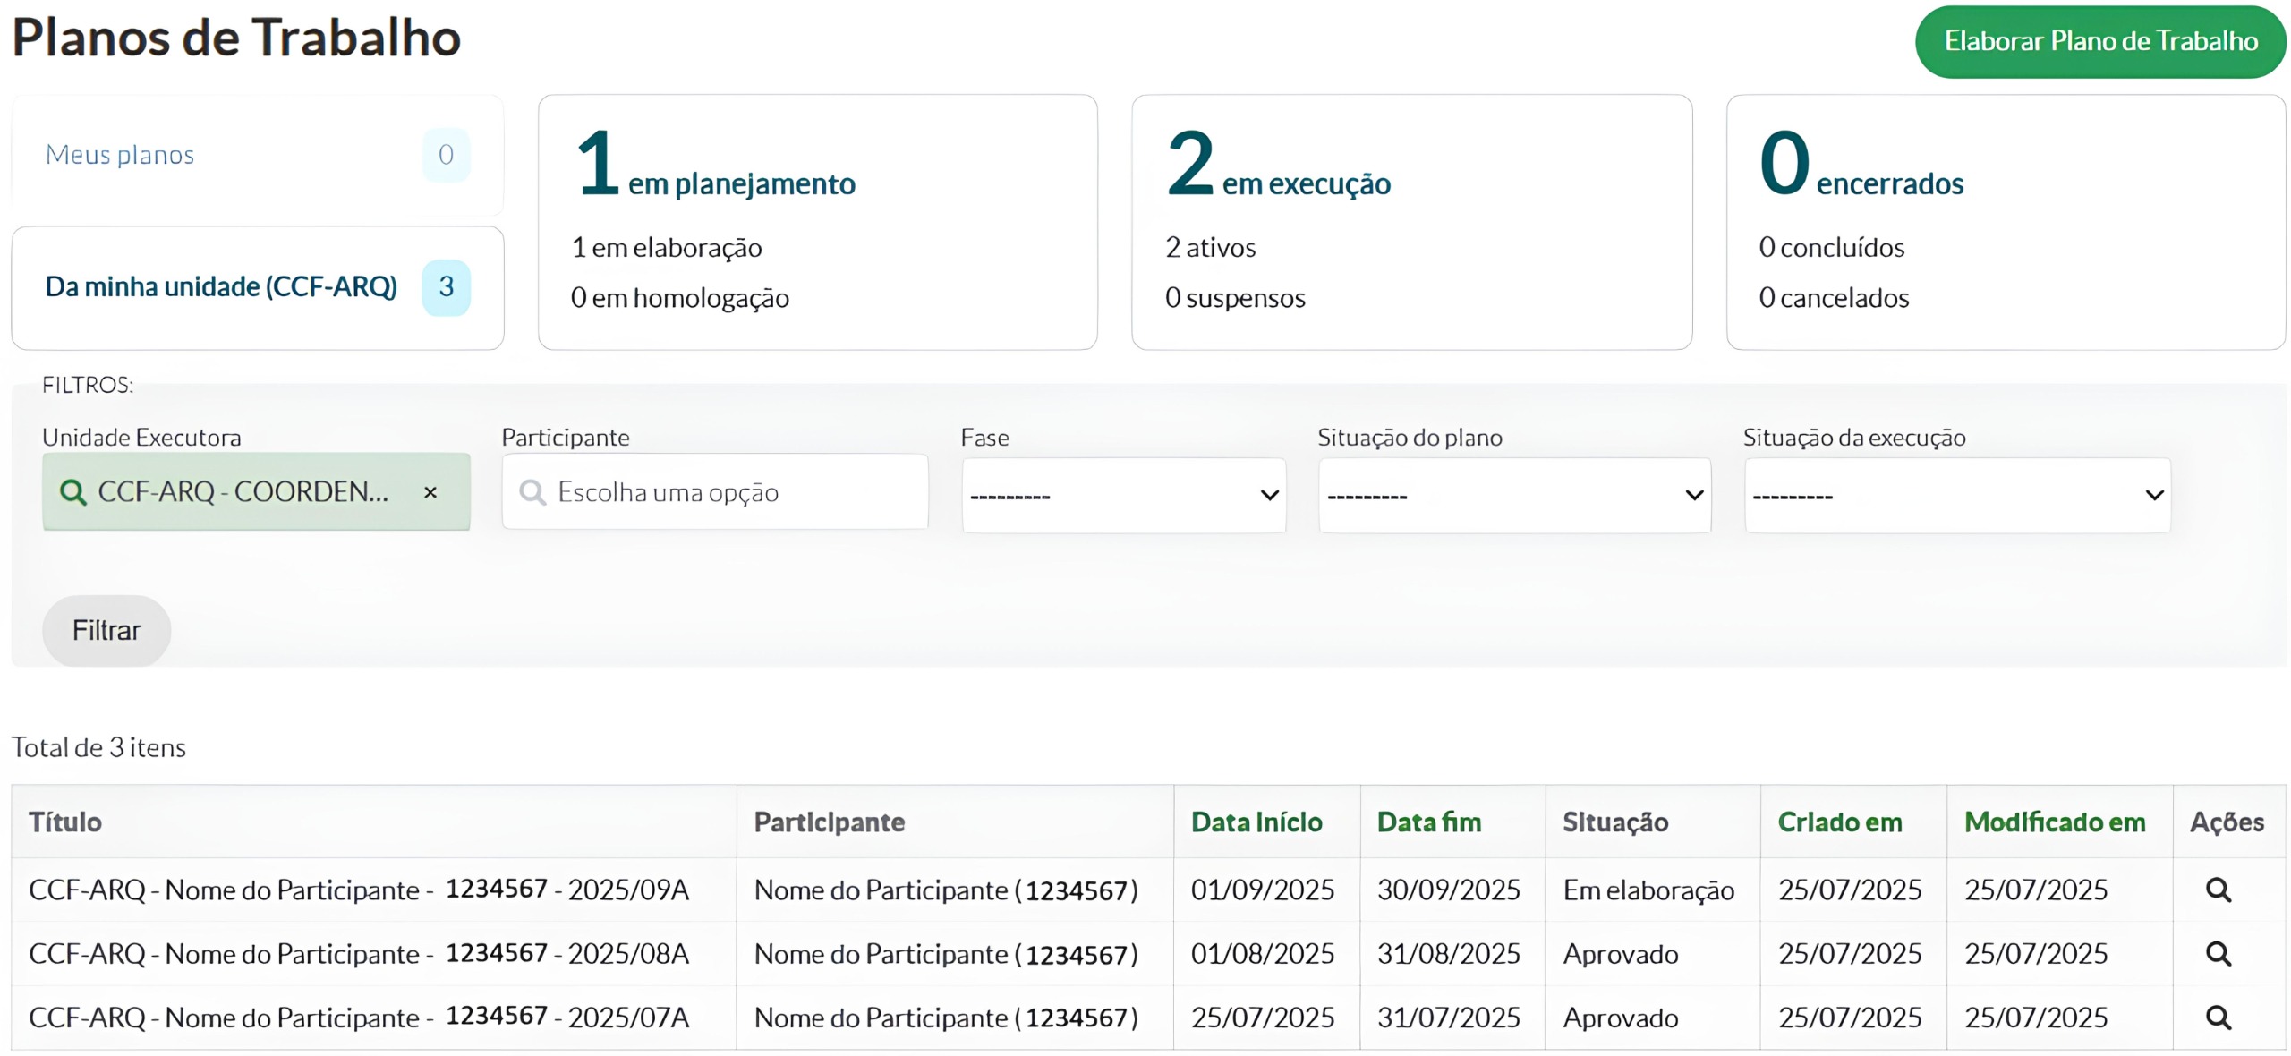Select Da minha unidade (CCF-ARQ) tab
This screenshot has width=2291, height=1056.
tap(258, 287)
